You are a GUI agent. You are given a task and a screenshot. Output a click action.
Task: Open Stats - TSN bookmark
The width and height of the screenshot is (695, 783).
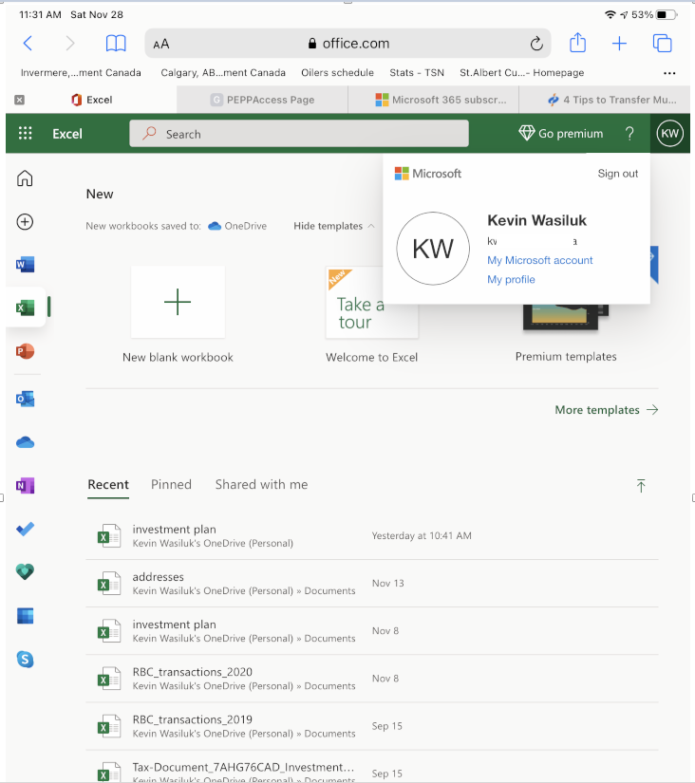[x=417, y=73]
